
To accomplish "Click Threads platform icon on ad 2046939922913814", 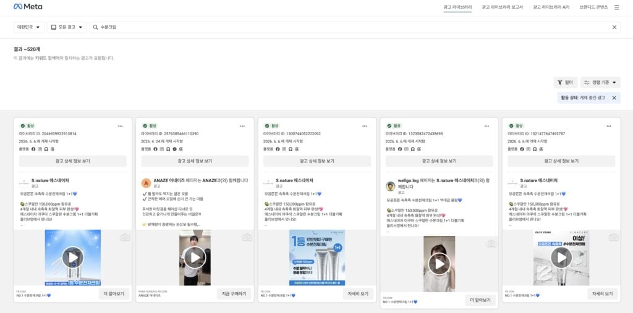I will click(x=53, y=149).
